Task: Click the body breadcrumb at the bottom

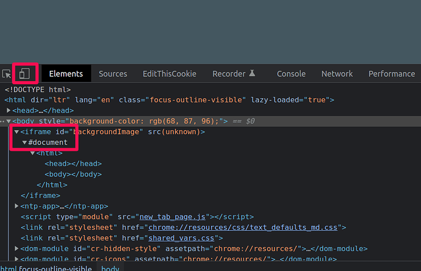Action: pyautogui.click(x=110, y=268)
